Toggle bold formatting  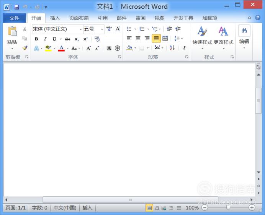[36, 39]
